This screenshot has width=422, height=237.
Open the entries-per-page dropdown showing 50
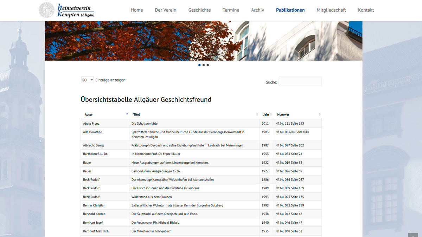pos(87,80)
